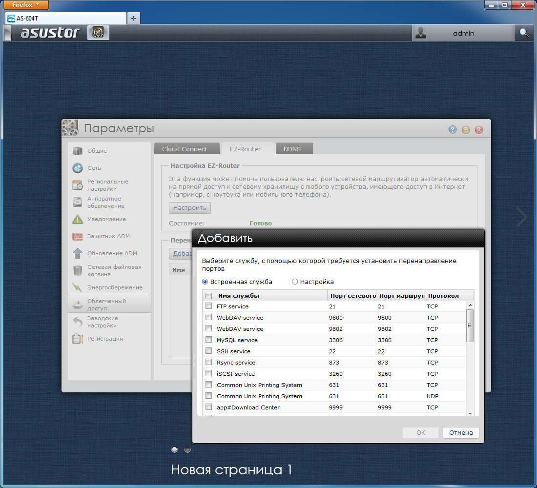Switch to EZ-Router tab

tap(248, 149)
